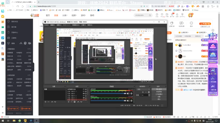The height and width of the screenshot is (123, 220).
Task: Go to Douyu 首页 tab
Action: tap(48, 15)
